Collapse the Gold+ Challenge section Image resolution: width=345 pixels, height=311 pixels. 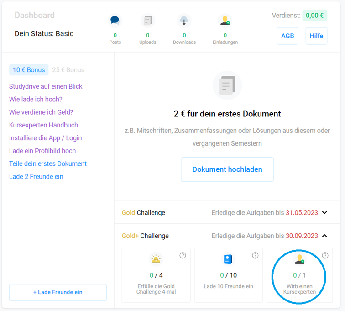click(x=324, y=236)
